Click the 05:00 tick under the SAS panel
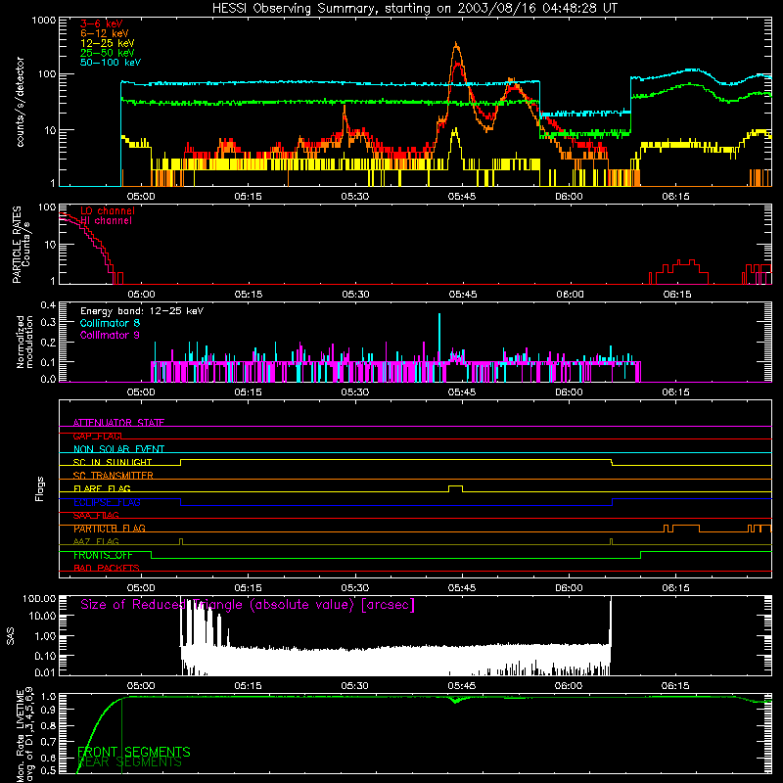The image size is (783, 783). (x=141, y=686)
